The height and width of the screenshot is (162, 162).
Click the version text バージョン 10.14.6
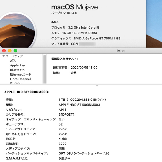64,13
